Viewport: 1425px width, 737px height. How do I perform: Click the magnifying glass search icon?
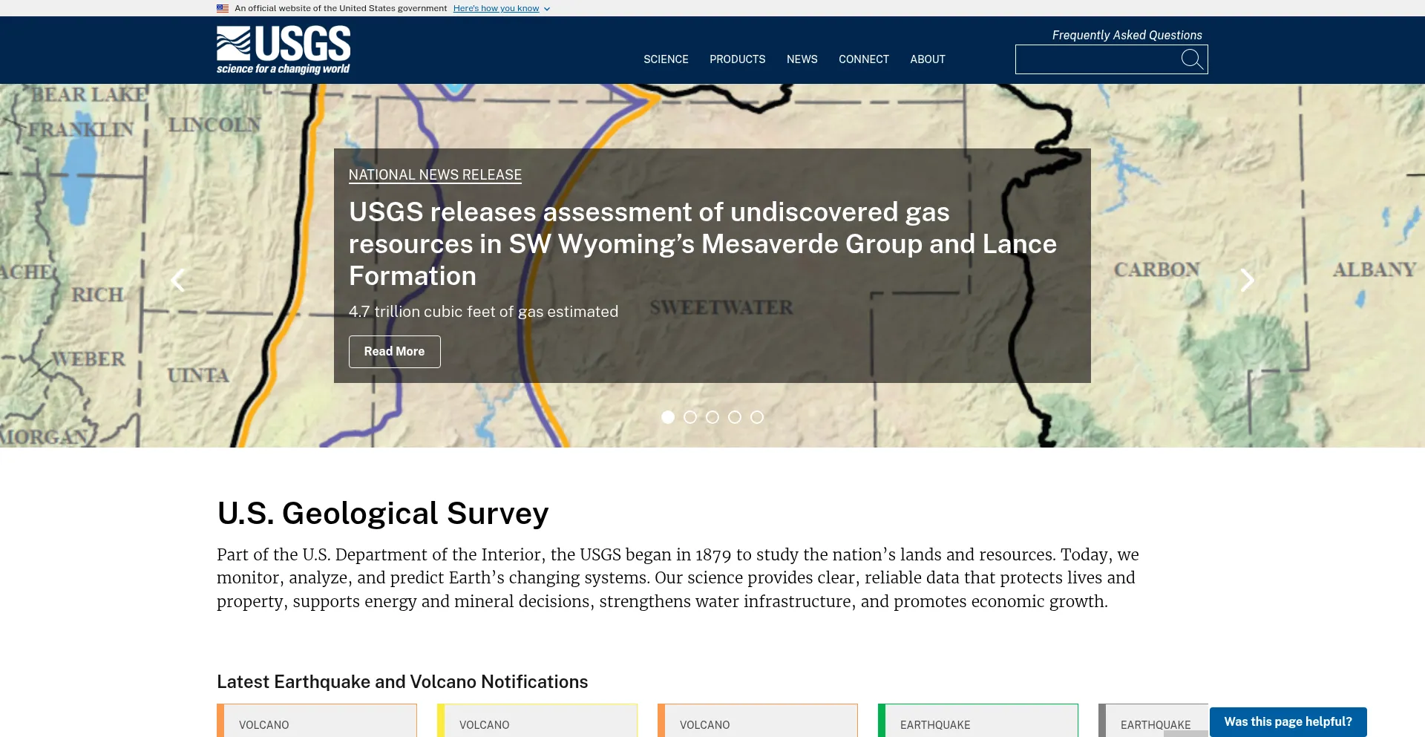coord(1191,59)
